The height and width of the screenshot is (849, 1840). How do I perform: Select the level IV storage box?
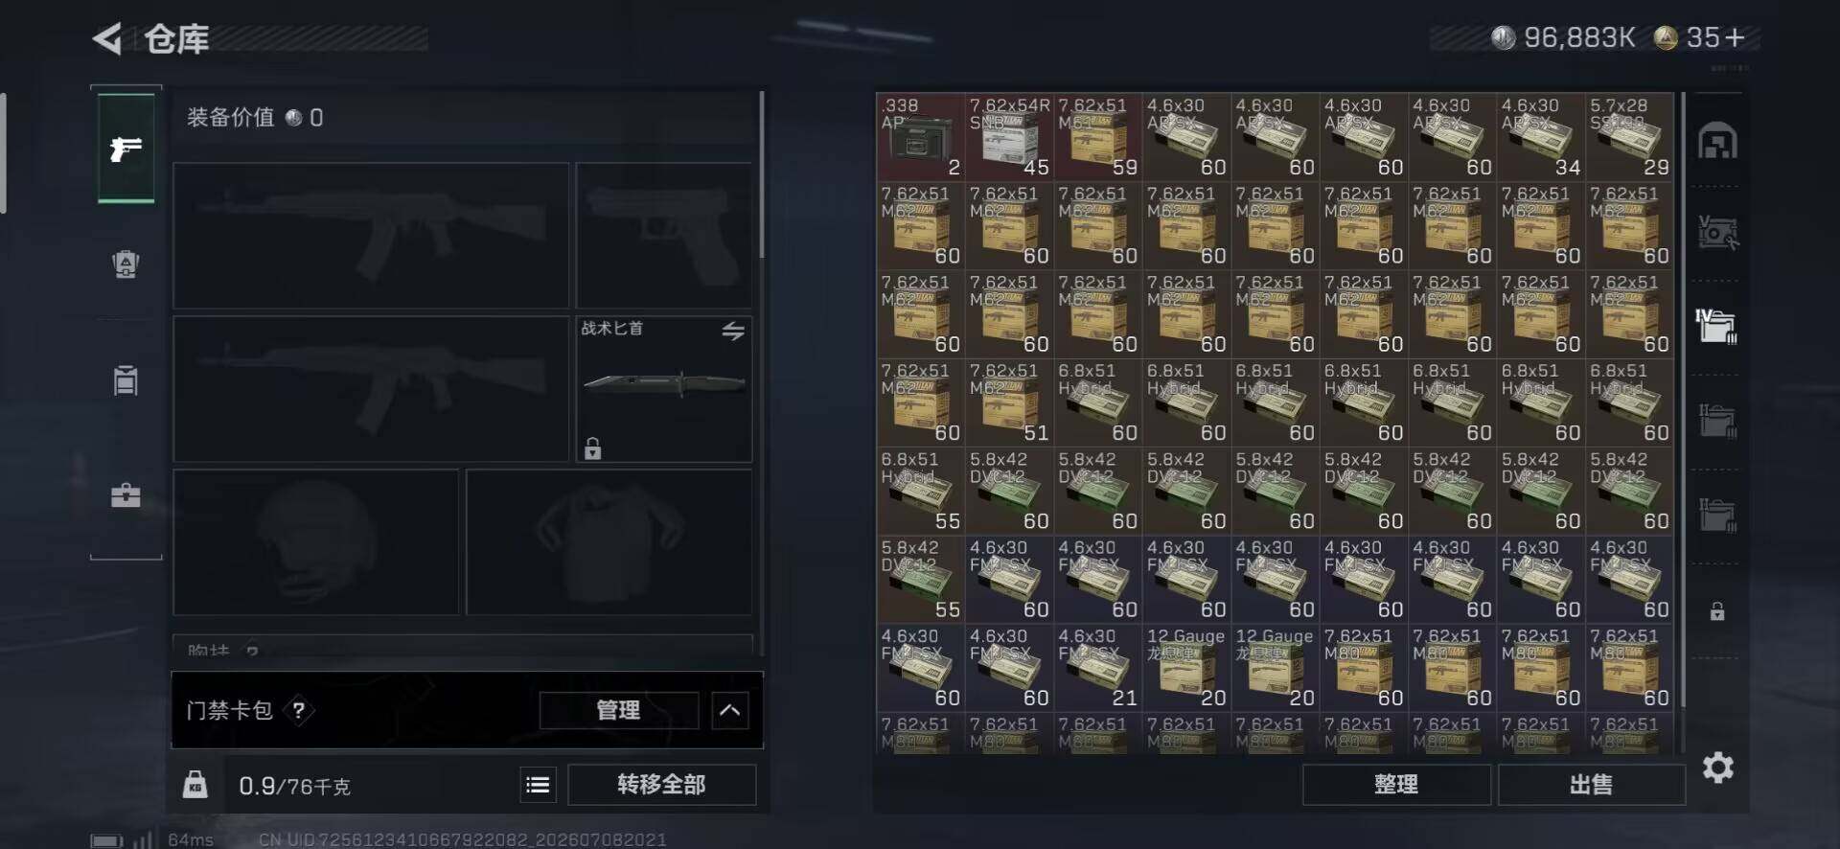pos(1717,326)
